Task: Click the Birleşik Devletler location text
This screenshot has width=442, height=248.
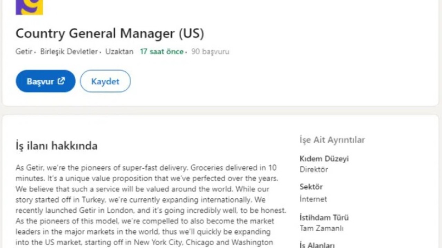Action: click(69, 52)
